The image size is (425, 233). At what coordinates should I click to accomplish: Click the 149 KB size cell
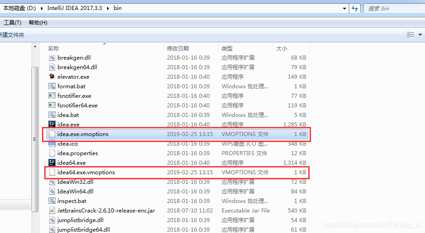tap(297, 77)
